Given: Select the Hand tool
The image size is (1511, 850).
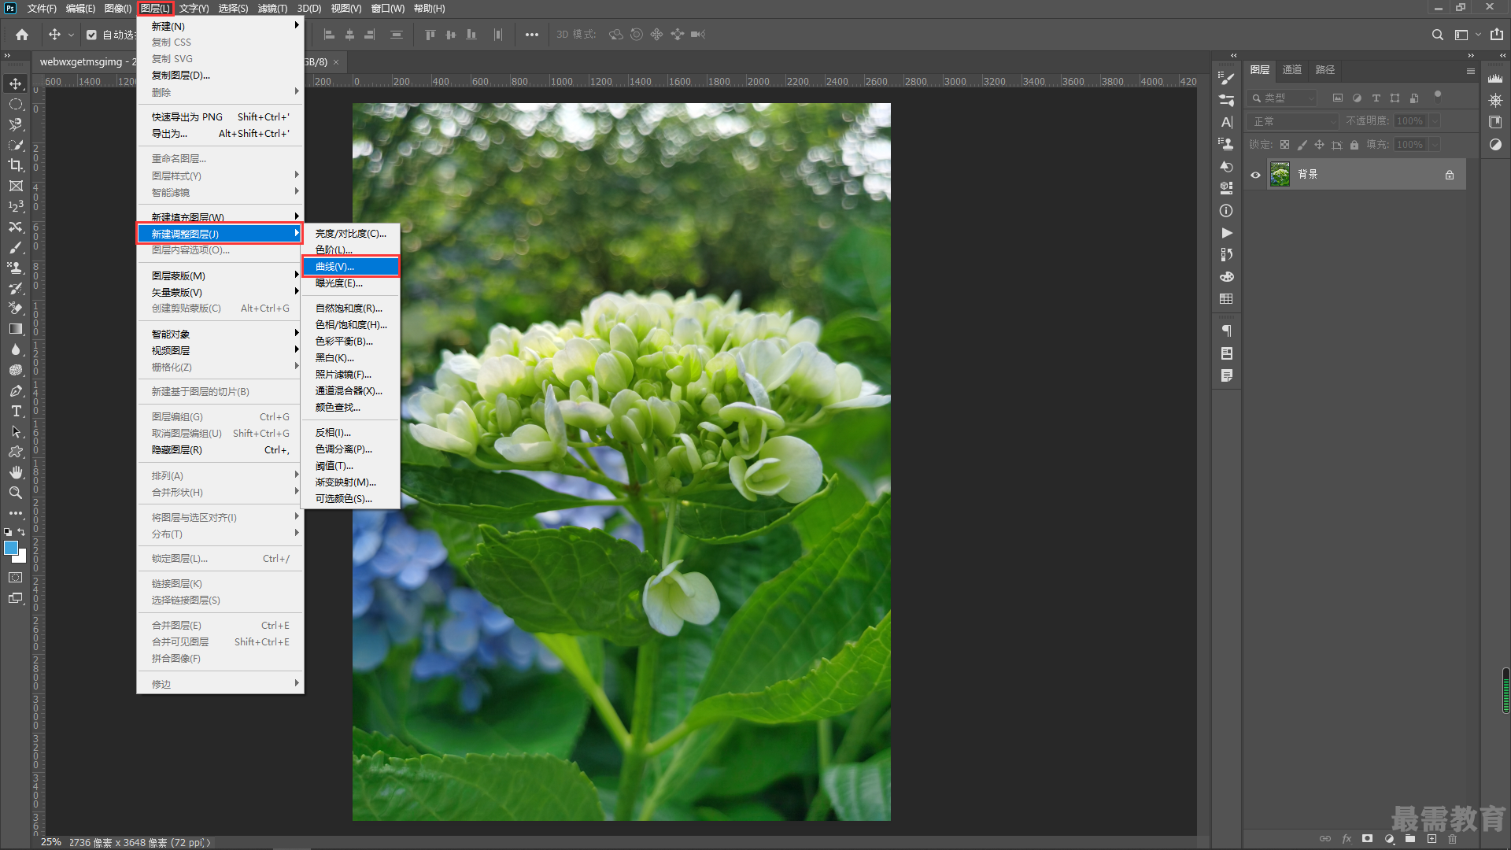Looking at the screenshot, I should coord(16,472).
